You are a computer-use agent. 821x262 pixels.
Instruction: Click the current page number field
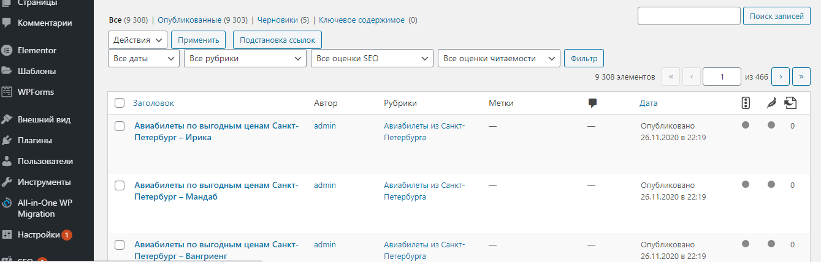click(722, 77)
